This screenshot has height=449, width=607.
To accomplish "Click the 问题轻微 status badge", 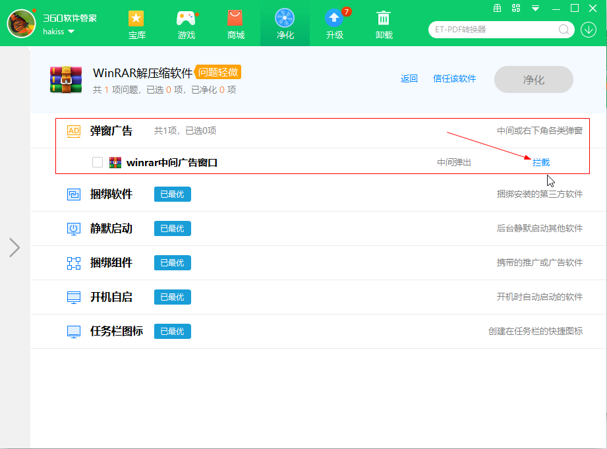I will click(x=218, y=72).
